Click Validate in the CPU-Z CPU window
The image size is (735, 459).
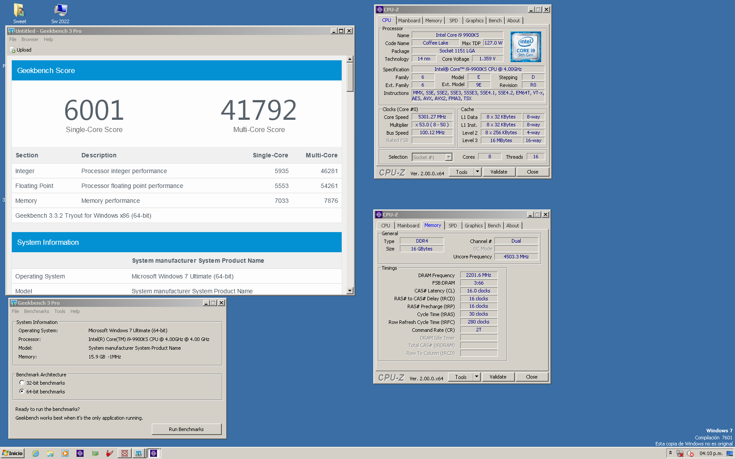pos(499,172)
